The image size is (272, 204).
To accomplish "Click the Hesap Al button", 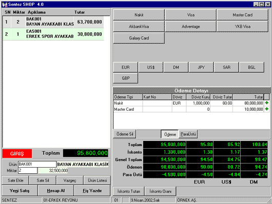I will 56,191.
